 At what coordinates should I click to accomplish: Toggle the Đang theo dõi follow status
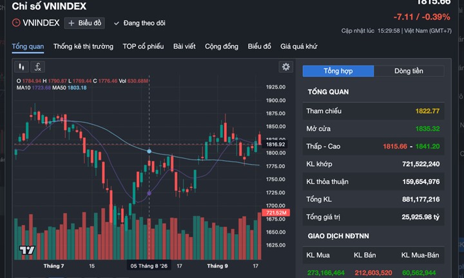140,23
